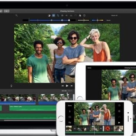
Task: Tap the iPhone help icon
Action: [x=119, y=105]
